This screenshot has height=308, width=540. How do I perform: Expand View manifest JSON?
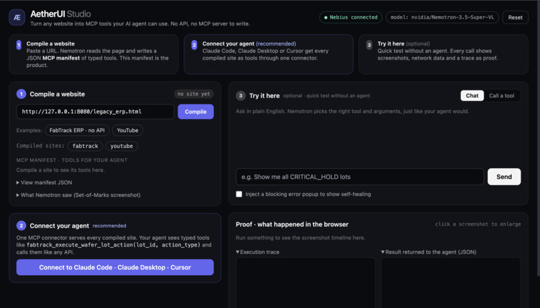click(44, 182)
